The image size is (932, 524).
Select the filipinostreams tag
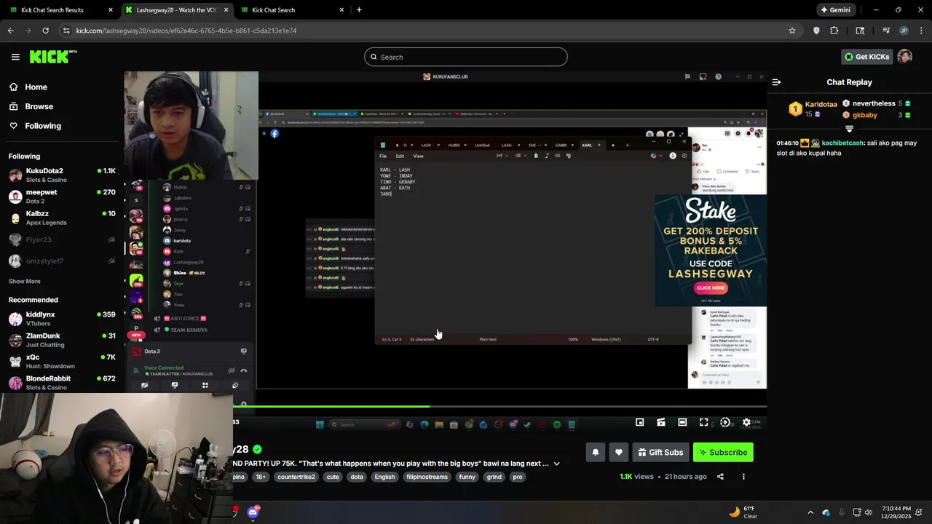pos(427,477)
